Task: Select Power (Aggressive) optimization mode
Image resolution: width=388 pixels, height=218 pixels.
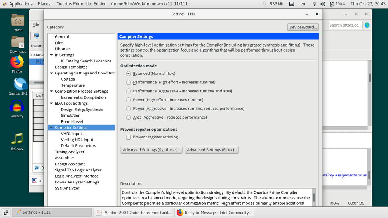Action: click(129, 109)
